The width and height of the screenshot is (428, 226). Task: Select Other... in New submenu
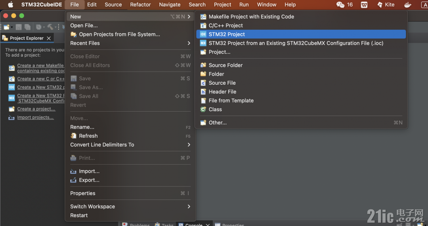pyautogui.click(x=301, y=123)
